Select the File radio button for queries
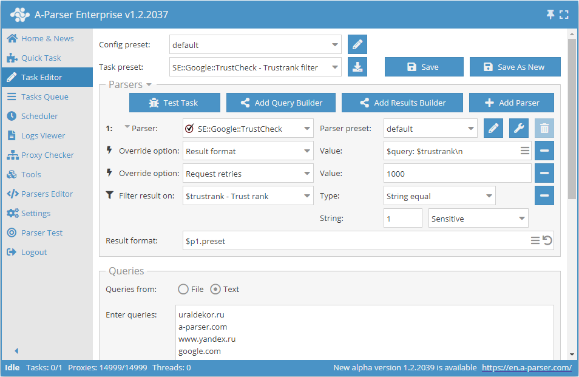The image size is (579, 377). pos(183,290)
